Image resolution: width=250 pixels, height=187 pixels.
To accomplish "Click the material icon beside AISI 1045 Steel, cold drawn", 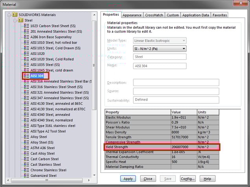I will coord(26,70).
